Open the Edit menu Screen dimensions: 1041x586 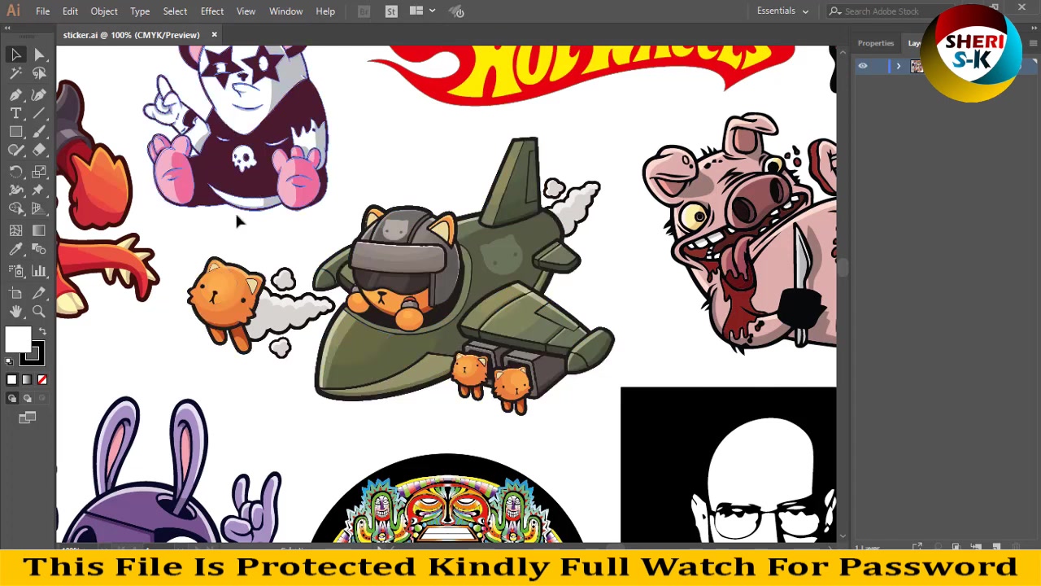click(x=70, y=11)
